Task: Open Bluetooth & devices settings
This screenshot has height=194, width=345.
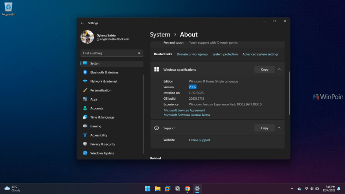Action: (104, 72)
